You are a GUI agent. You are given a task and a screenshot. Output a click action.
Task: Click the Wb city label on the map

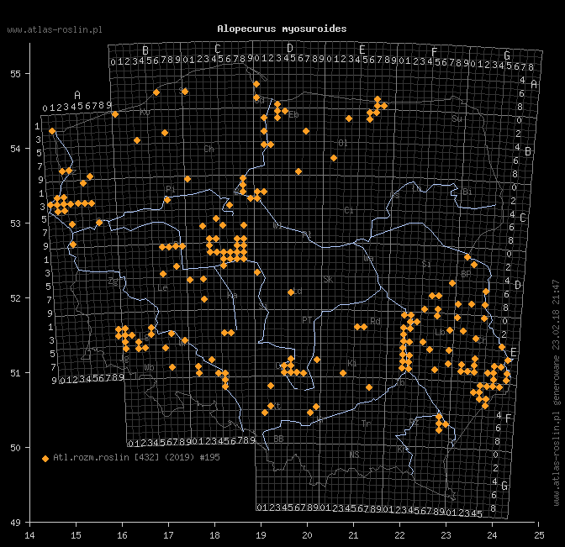(149, 368)
